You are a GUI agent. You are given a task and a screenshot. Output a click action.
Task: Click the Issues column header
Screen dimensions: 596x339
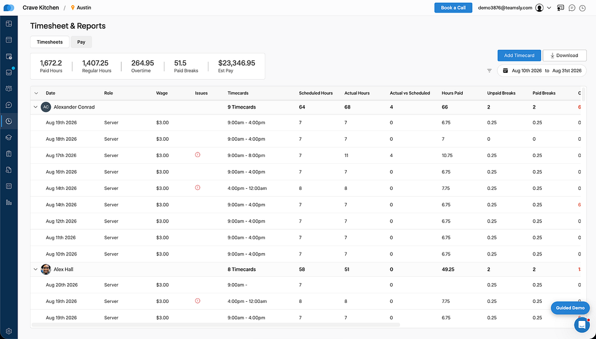pos(201,93)
